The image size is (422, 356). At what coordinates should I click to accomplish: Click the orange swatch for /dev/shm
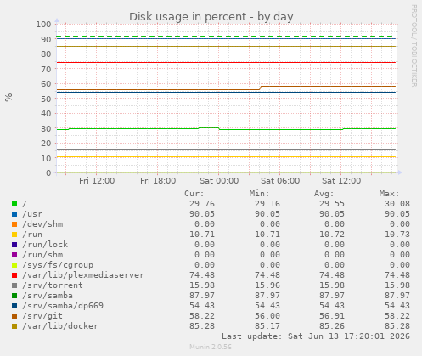tap(14, 224)
